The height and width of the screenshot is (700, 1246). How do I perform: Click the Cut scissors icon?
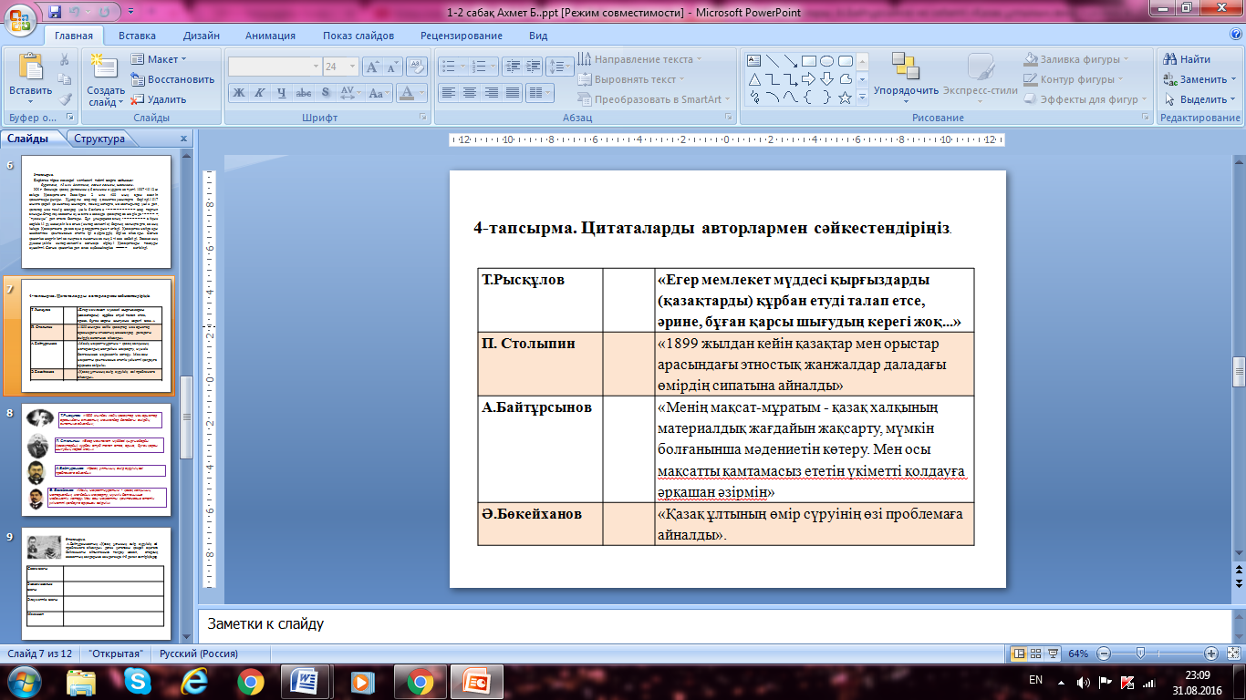(65, 59)
